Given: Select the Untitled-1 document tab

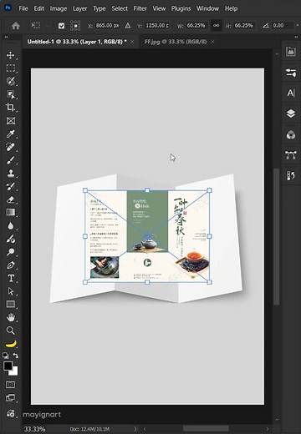Looking at the screenshot, I should 77,42.
